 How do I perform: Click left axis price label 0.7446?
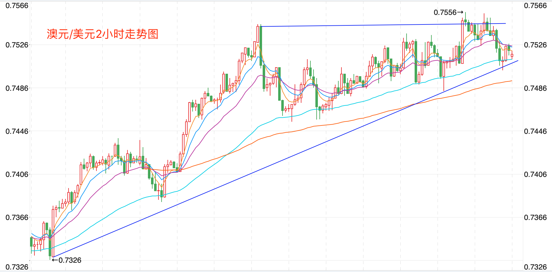(17, 131)
